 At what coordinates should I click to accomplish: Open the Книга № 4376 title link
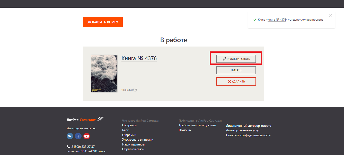(139, 58)
